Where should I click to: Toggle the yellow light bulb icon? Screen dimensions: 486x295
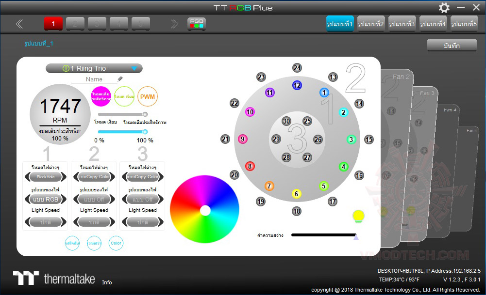coord(358,216)
